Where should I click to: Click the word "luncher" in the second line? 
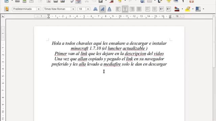click(x=115, y=48)
